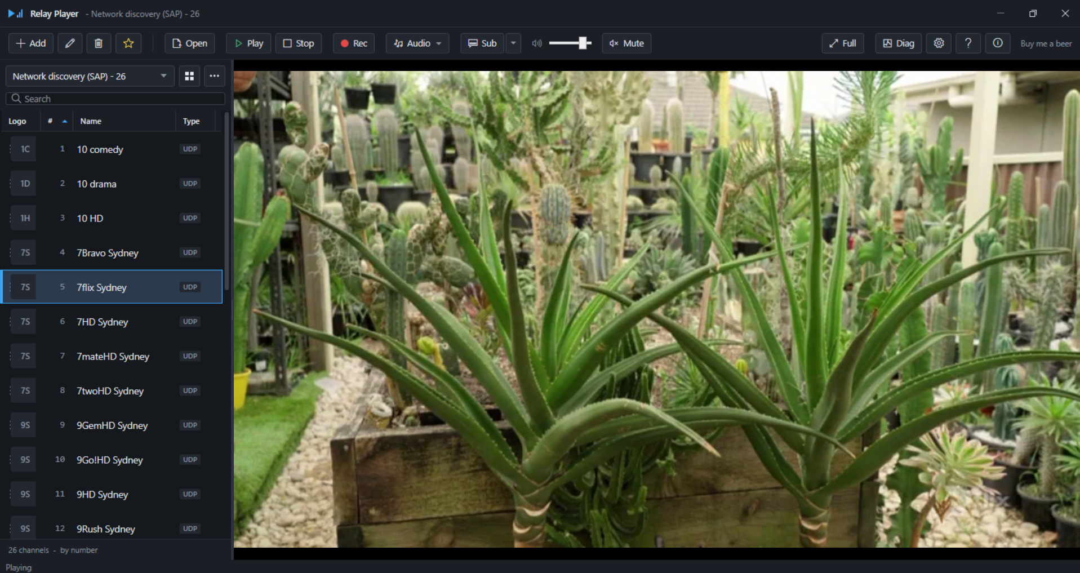Click the Add button
This screenshot has height=573, width=1080.
pyautogui.click(x=31, y=43)
